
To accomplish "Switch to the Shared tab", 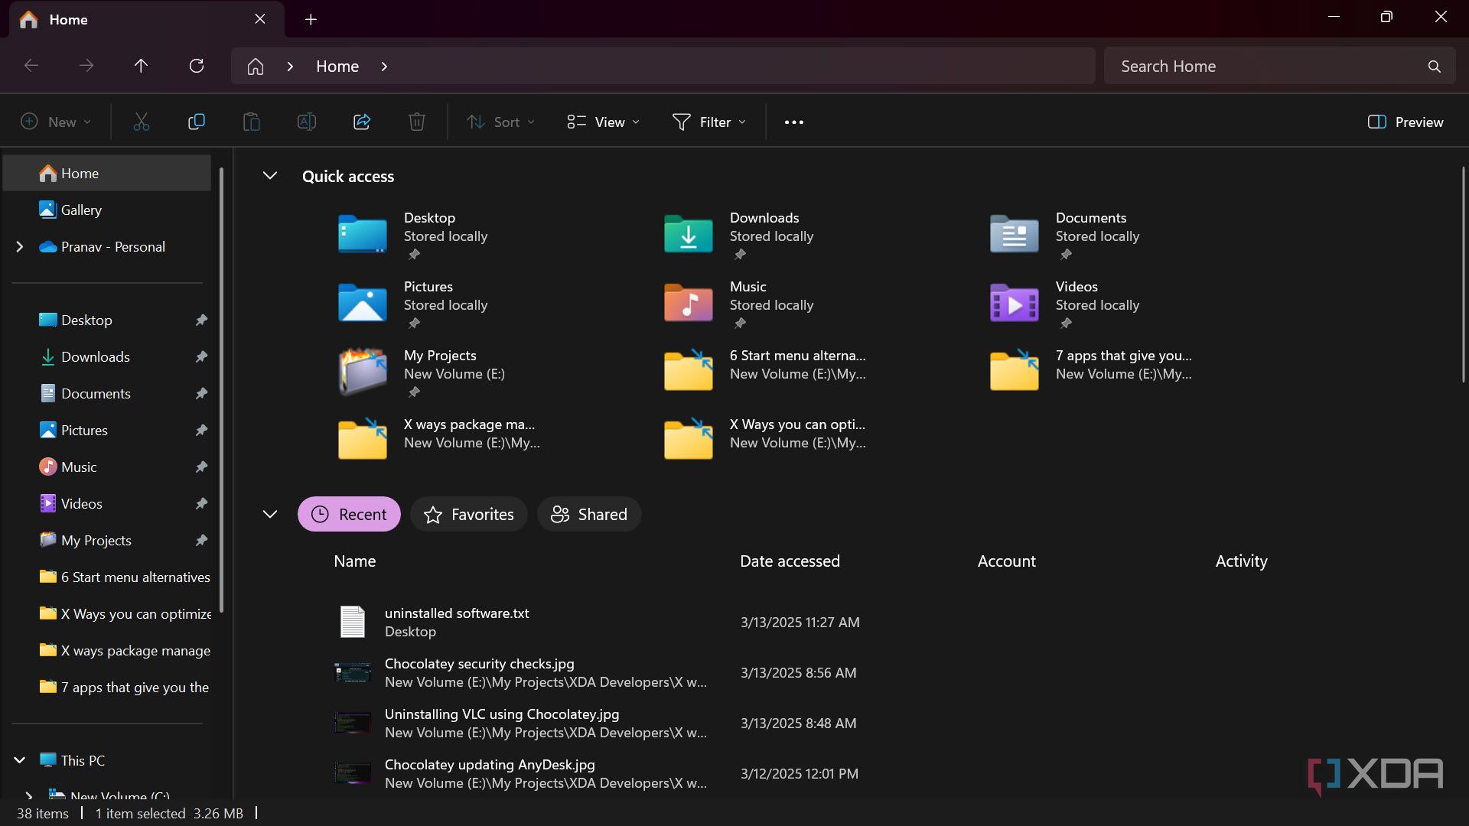I will click(x=589, y=514).
